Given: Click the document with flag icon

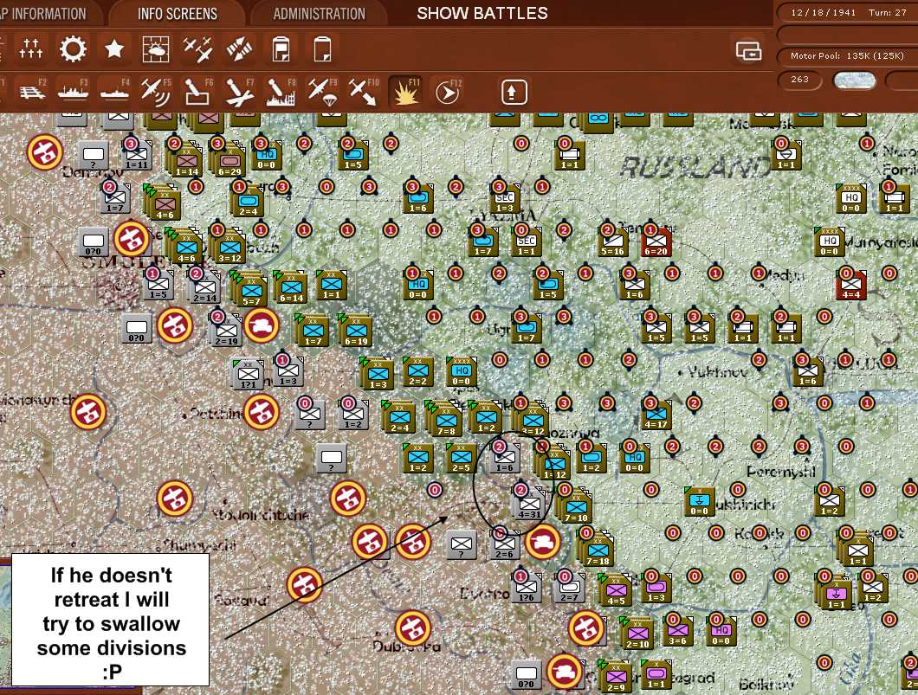Looking at the screenshot, I should pos(281,49).
